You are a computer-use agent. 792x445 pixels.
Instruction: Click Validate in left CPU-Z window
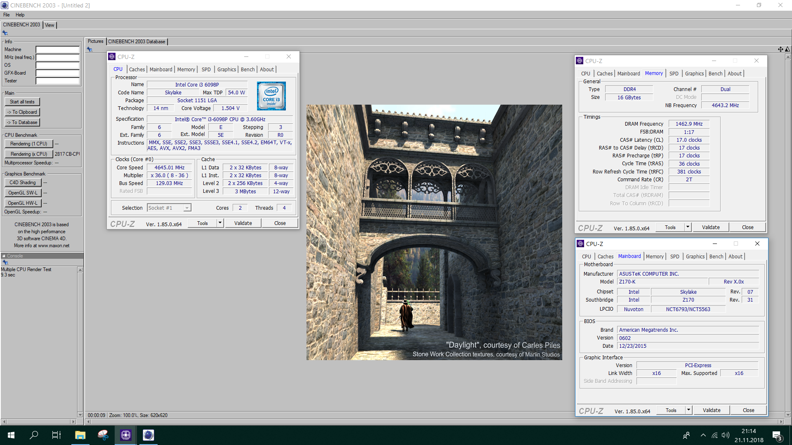click(x=243, y=223)
